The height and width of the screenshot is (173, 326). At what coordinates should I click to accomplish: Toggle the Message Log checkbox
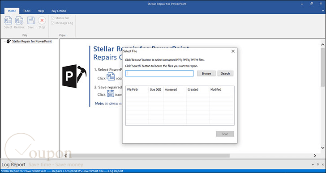(53, 23)
